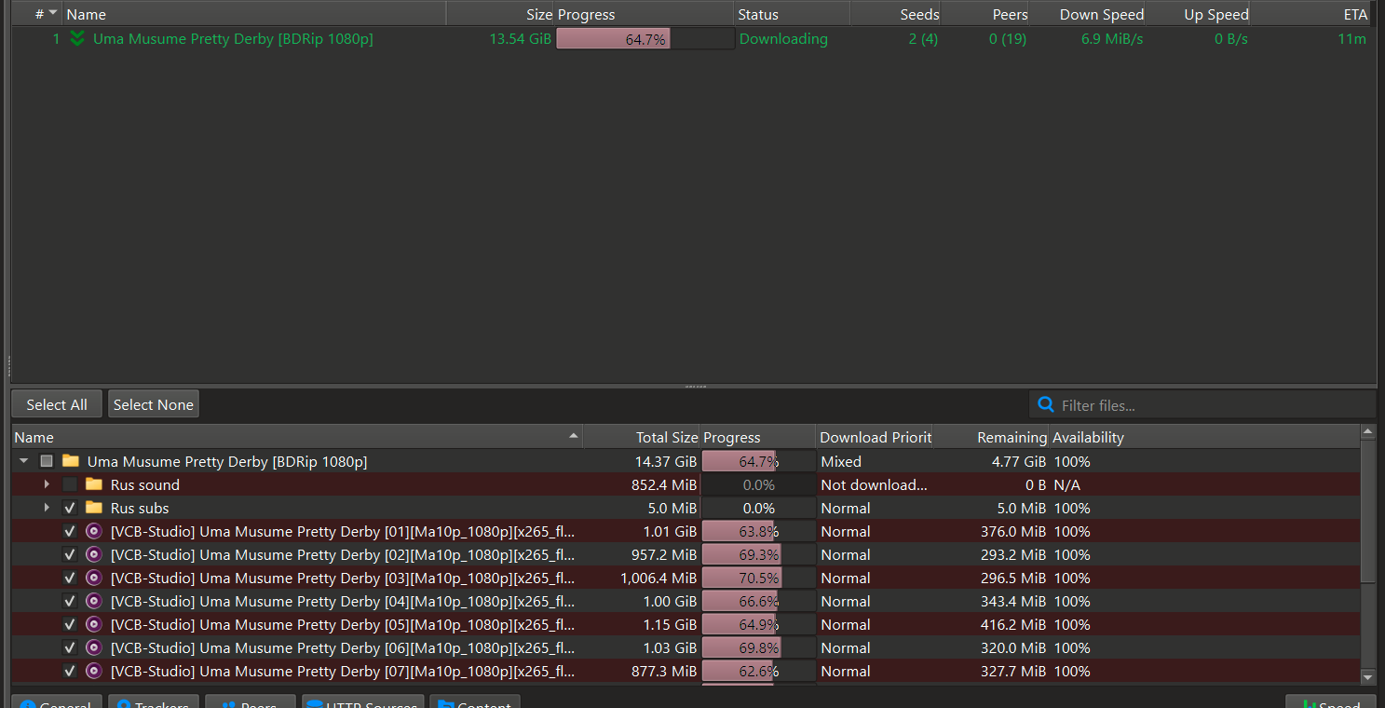The image size is (1385, 708).
Task: Open the Normal priority cell for episode [07]
Action: [875, 671]
